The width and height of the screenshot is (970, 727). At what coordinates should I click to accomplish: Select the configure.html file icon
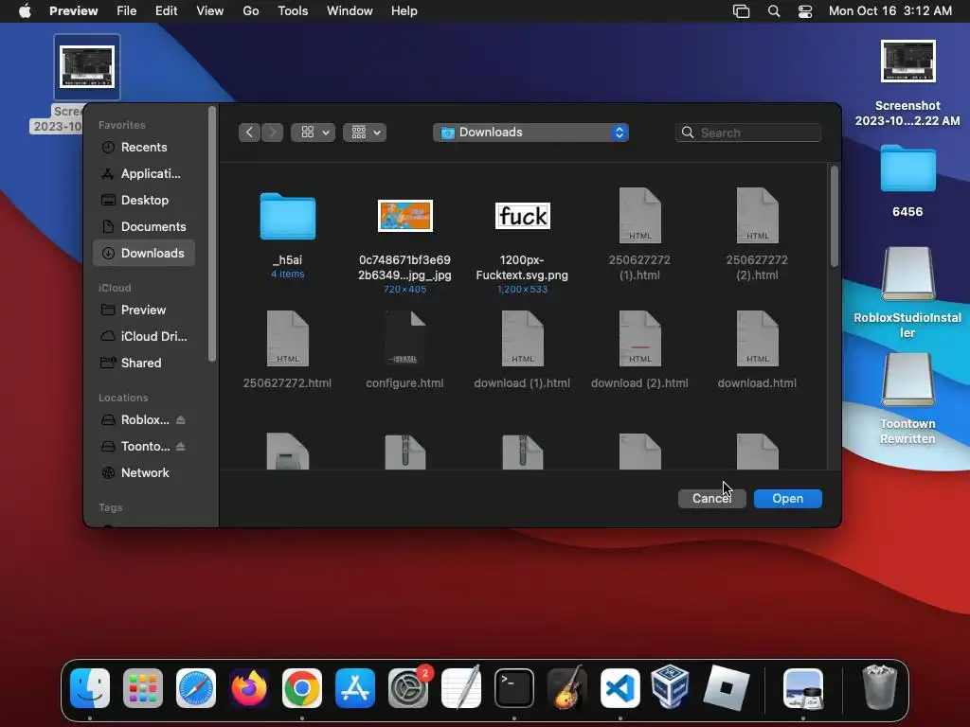405,338
